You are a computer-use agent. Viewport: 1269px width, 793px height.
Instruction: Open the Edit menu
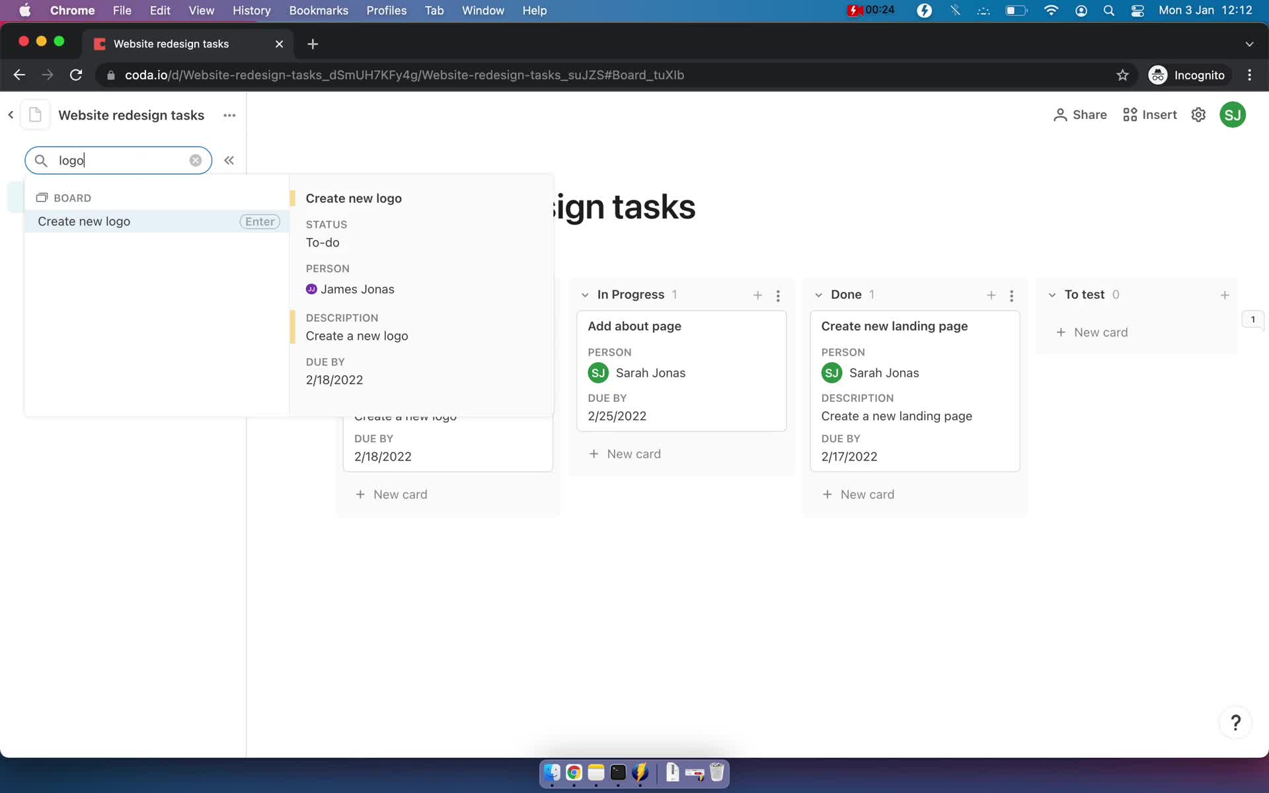(160, 11)
